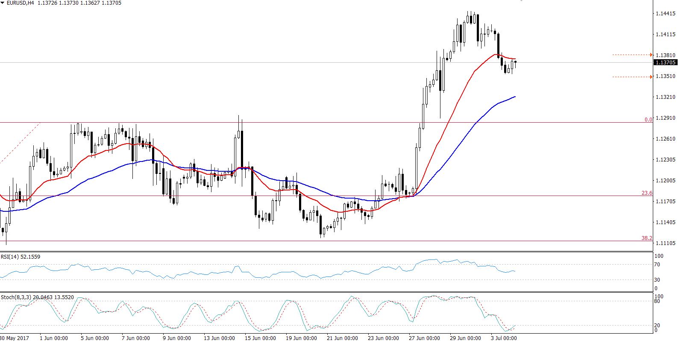Click the Stoch(8,3,3) indicator label

(37, 297)
